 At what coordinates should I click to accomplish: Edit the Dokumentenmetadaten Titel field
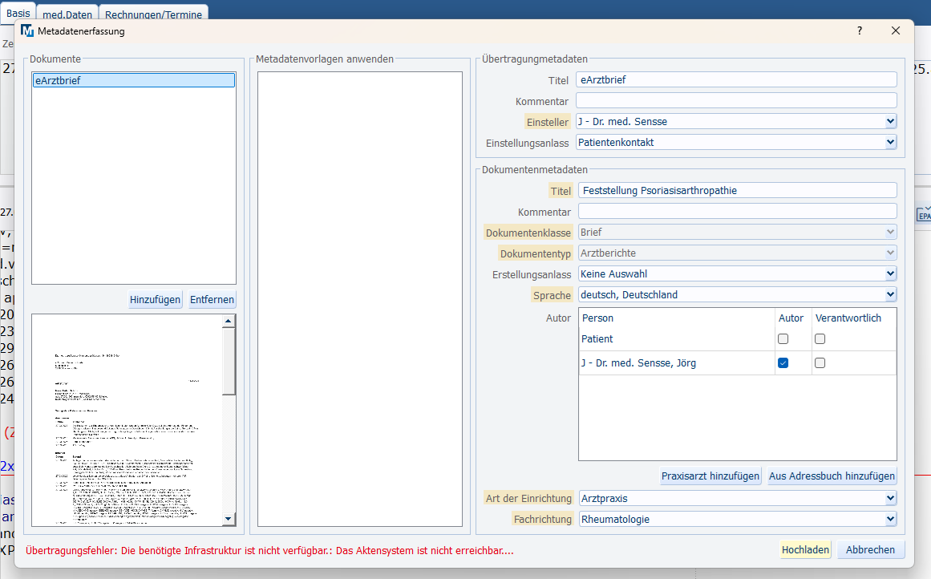point(738,191)
